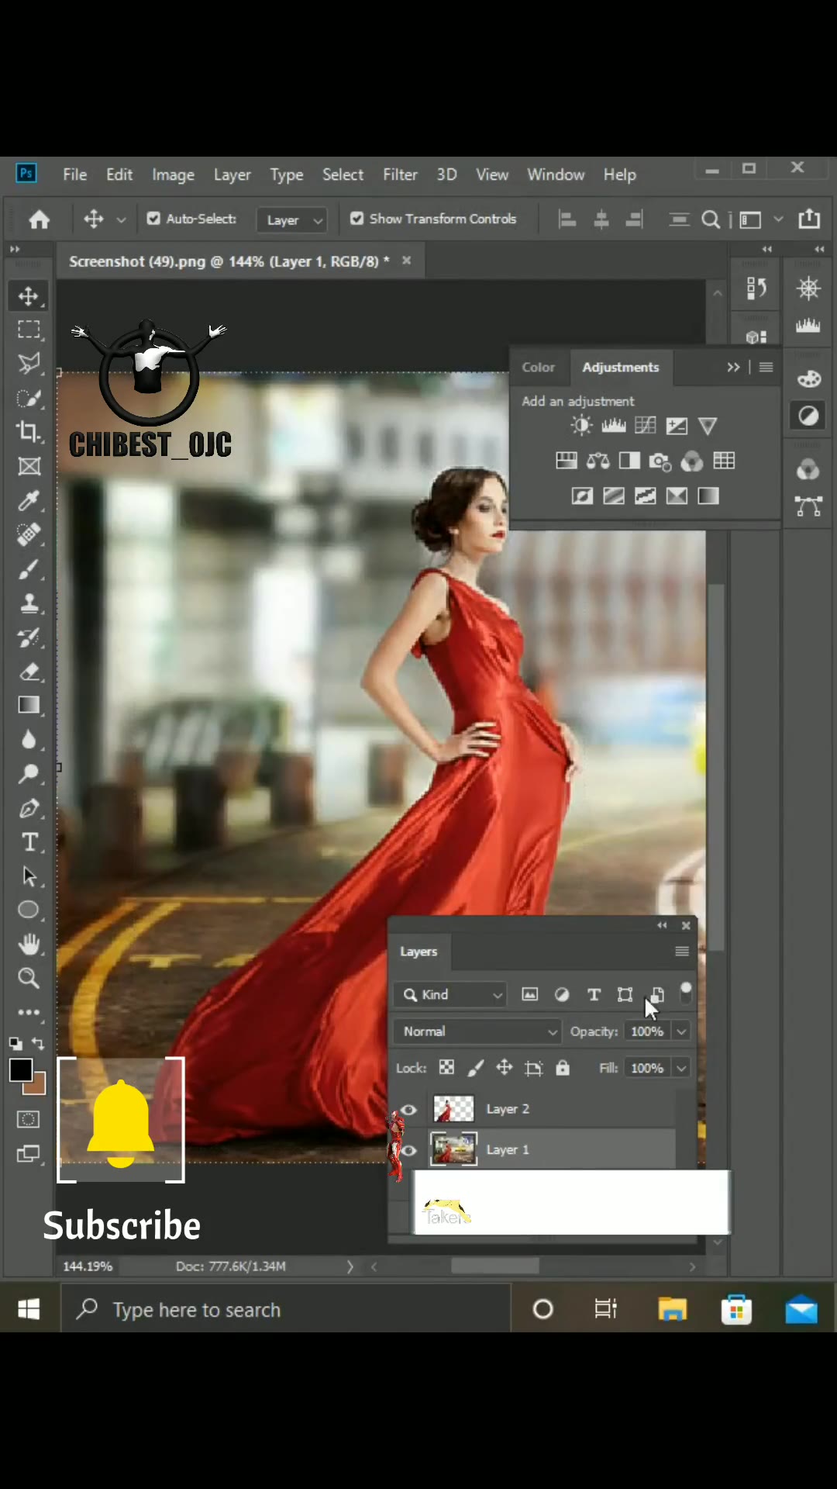Viewport: 837px width, 1489px height.
Task: Click the foreground black color swatch
Action: click(x=20, y=1070)
